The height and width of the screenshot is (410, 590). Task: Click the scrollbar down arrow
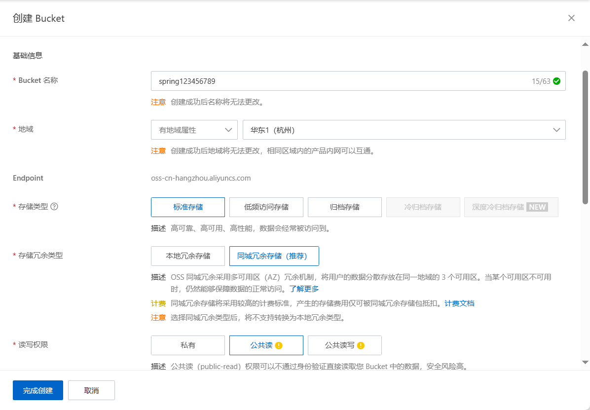pyautogui.click(x=585, y=362)
